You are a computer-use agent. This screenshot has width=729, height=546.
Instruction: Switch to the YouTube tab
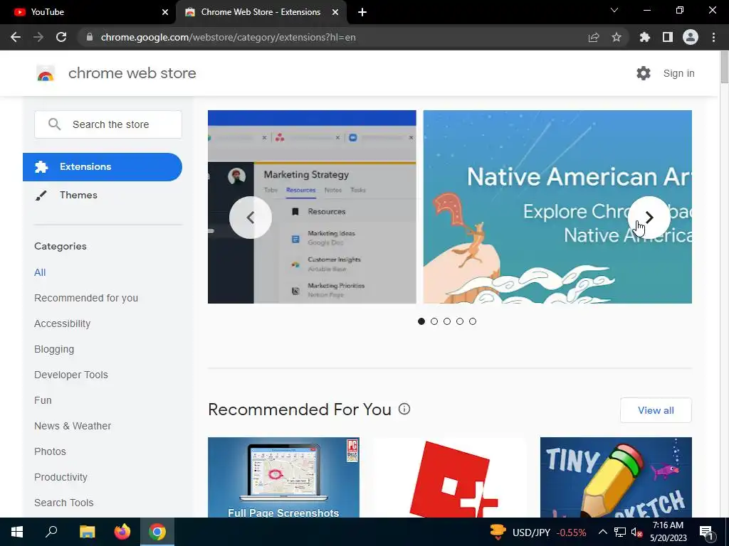point(88,12)
